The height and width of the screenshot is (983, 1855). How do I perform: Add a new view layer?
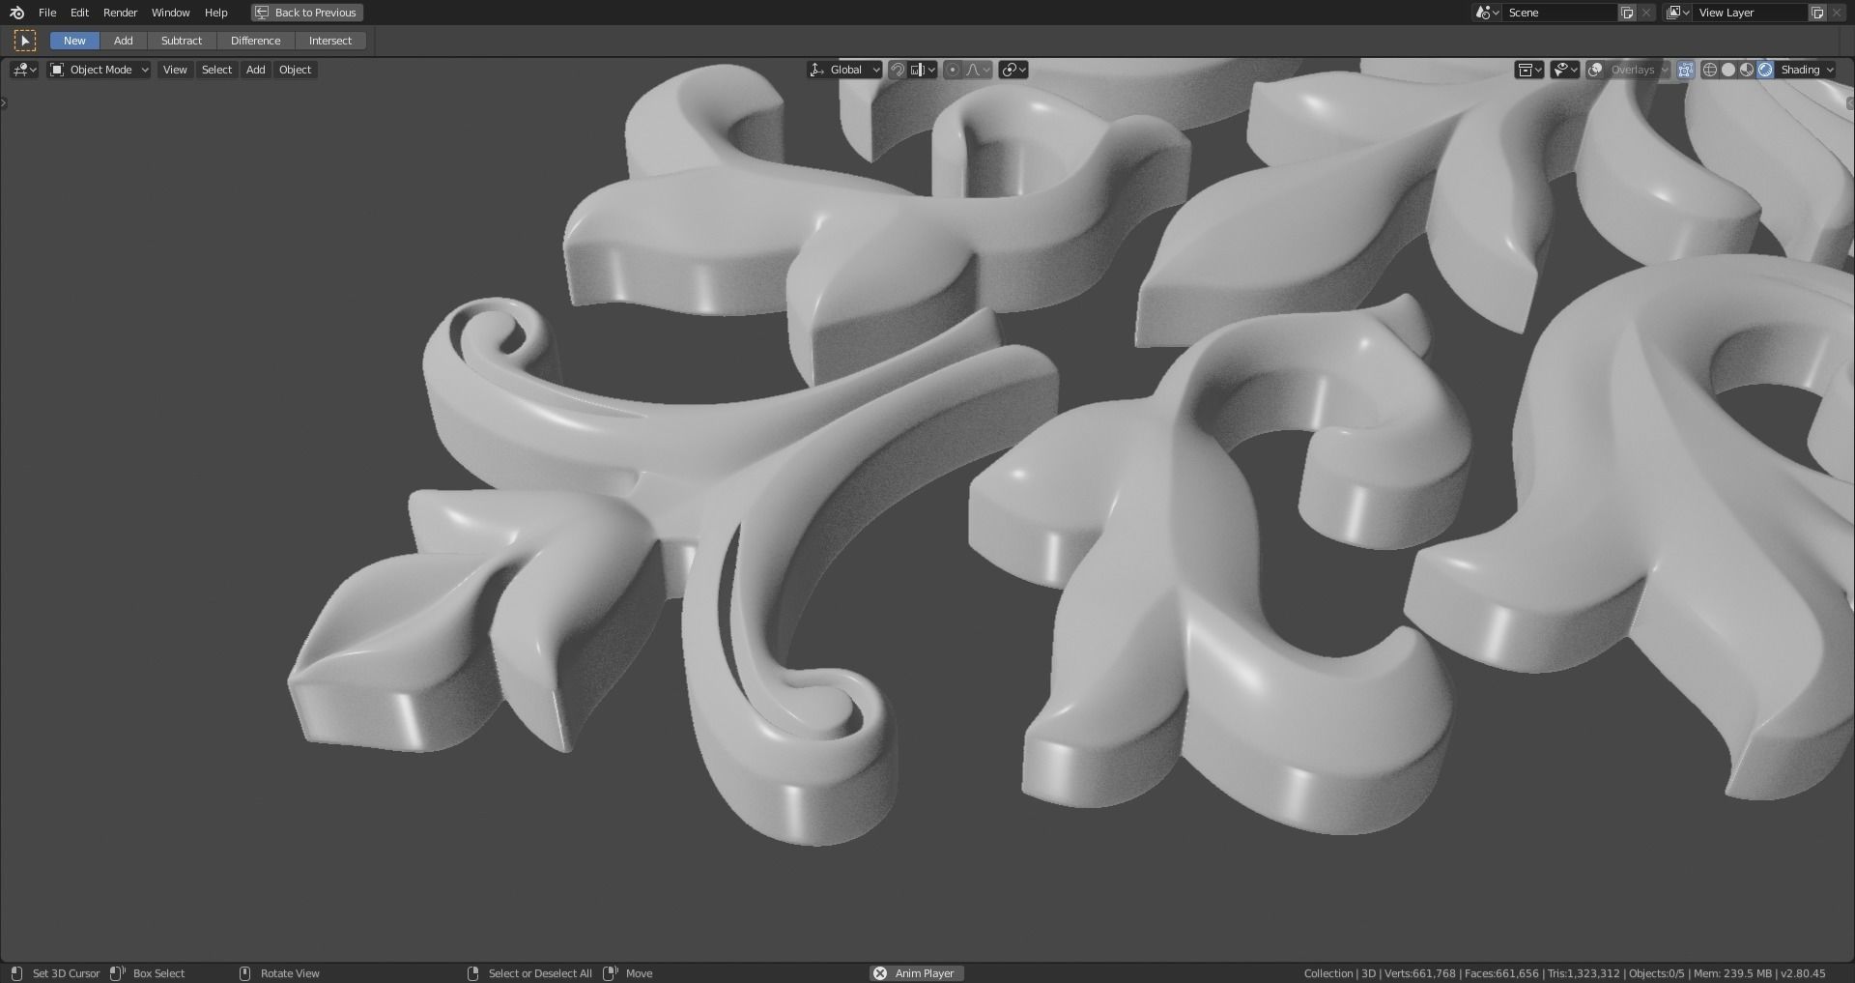pos(1817,13)
